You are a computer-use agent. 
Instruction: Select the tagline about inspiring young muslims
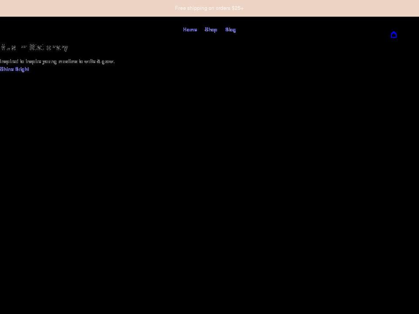(x=57, y=61)
